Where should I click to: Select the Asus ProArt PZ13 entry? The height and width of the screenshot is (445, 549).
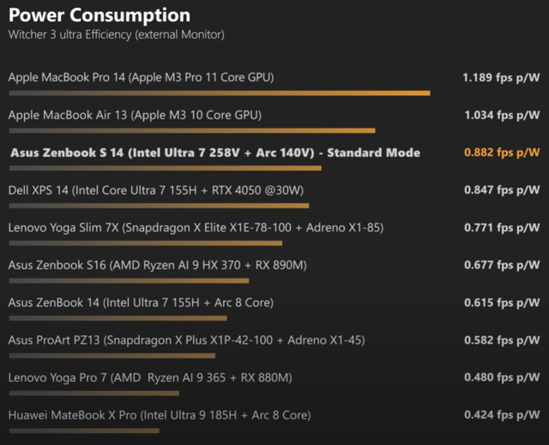pos(186,340)
